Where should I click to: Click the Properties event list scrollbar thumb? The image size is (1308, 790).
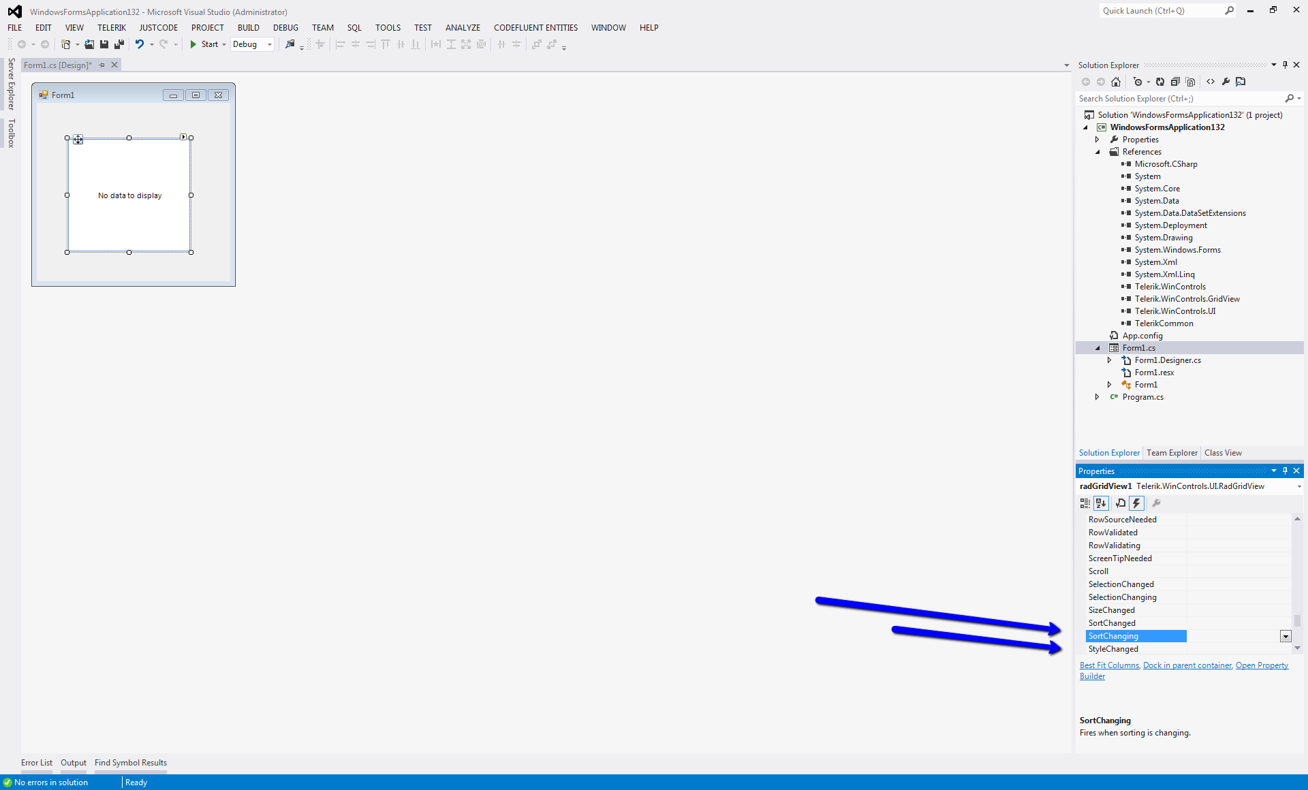point(1297,620)
